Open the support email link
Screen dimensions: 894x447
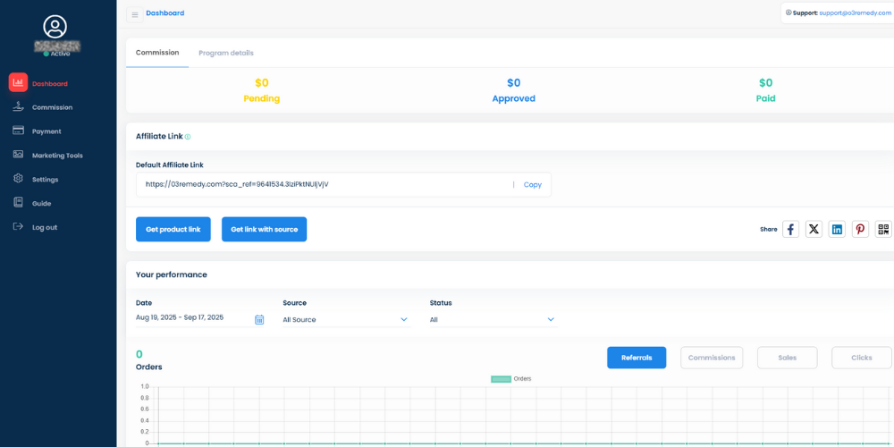coord(855,13)
